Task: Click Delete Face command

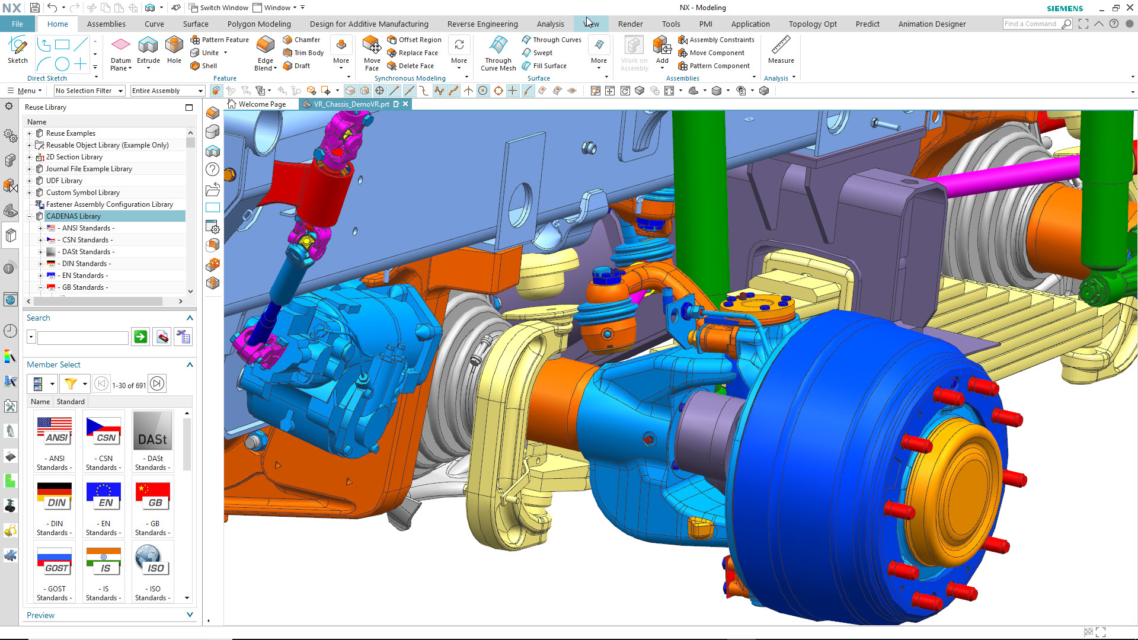Action: [410, 66]
